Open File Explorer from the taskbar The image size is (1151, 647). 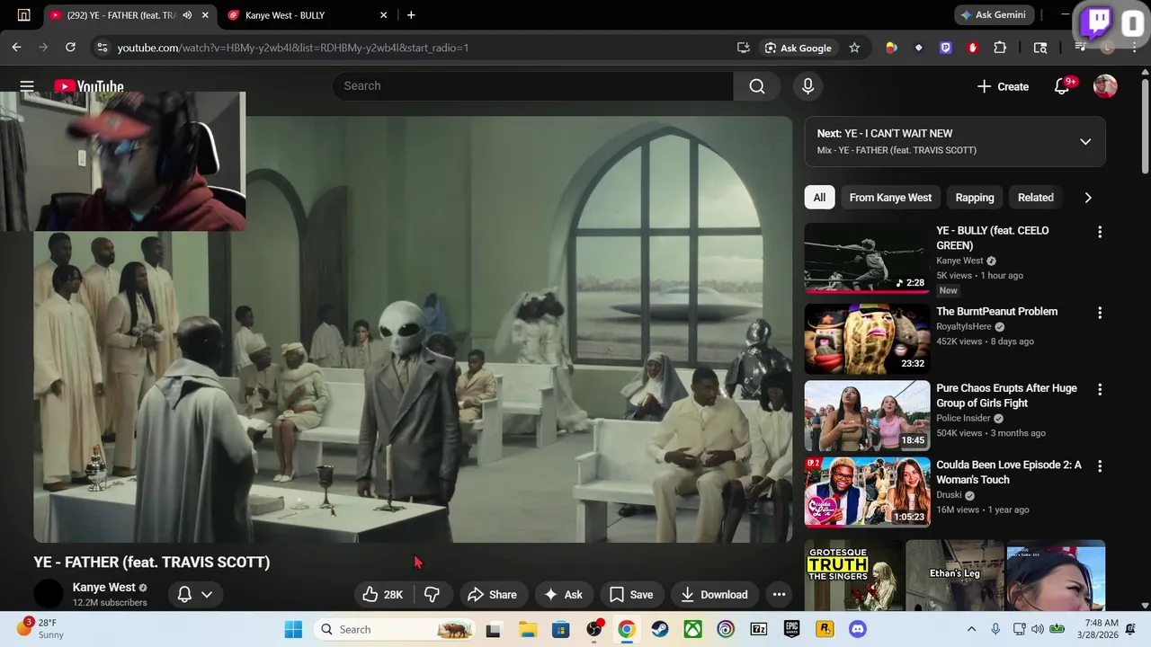tap(527, 629)
